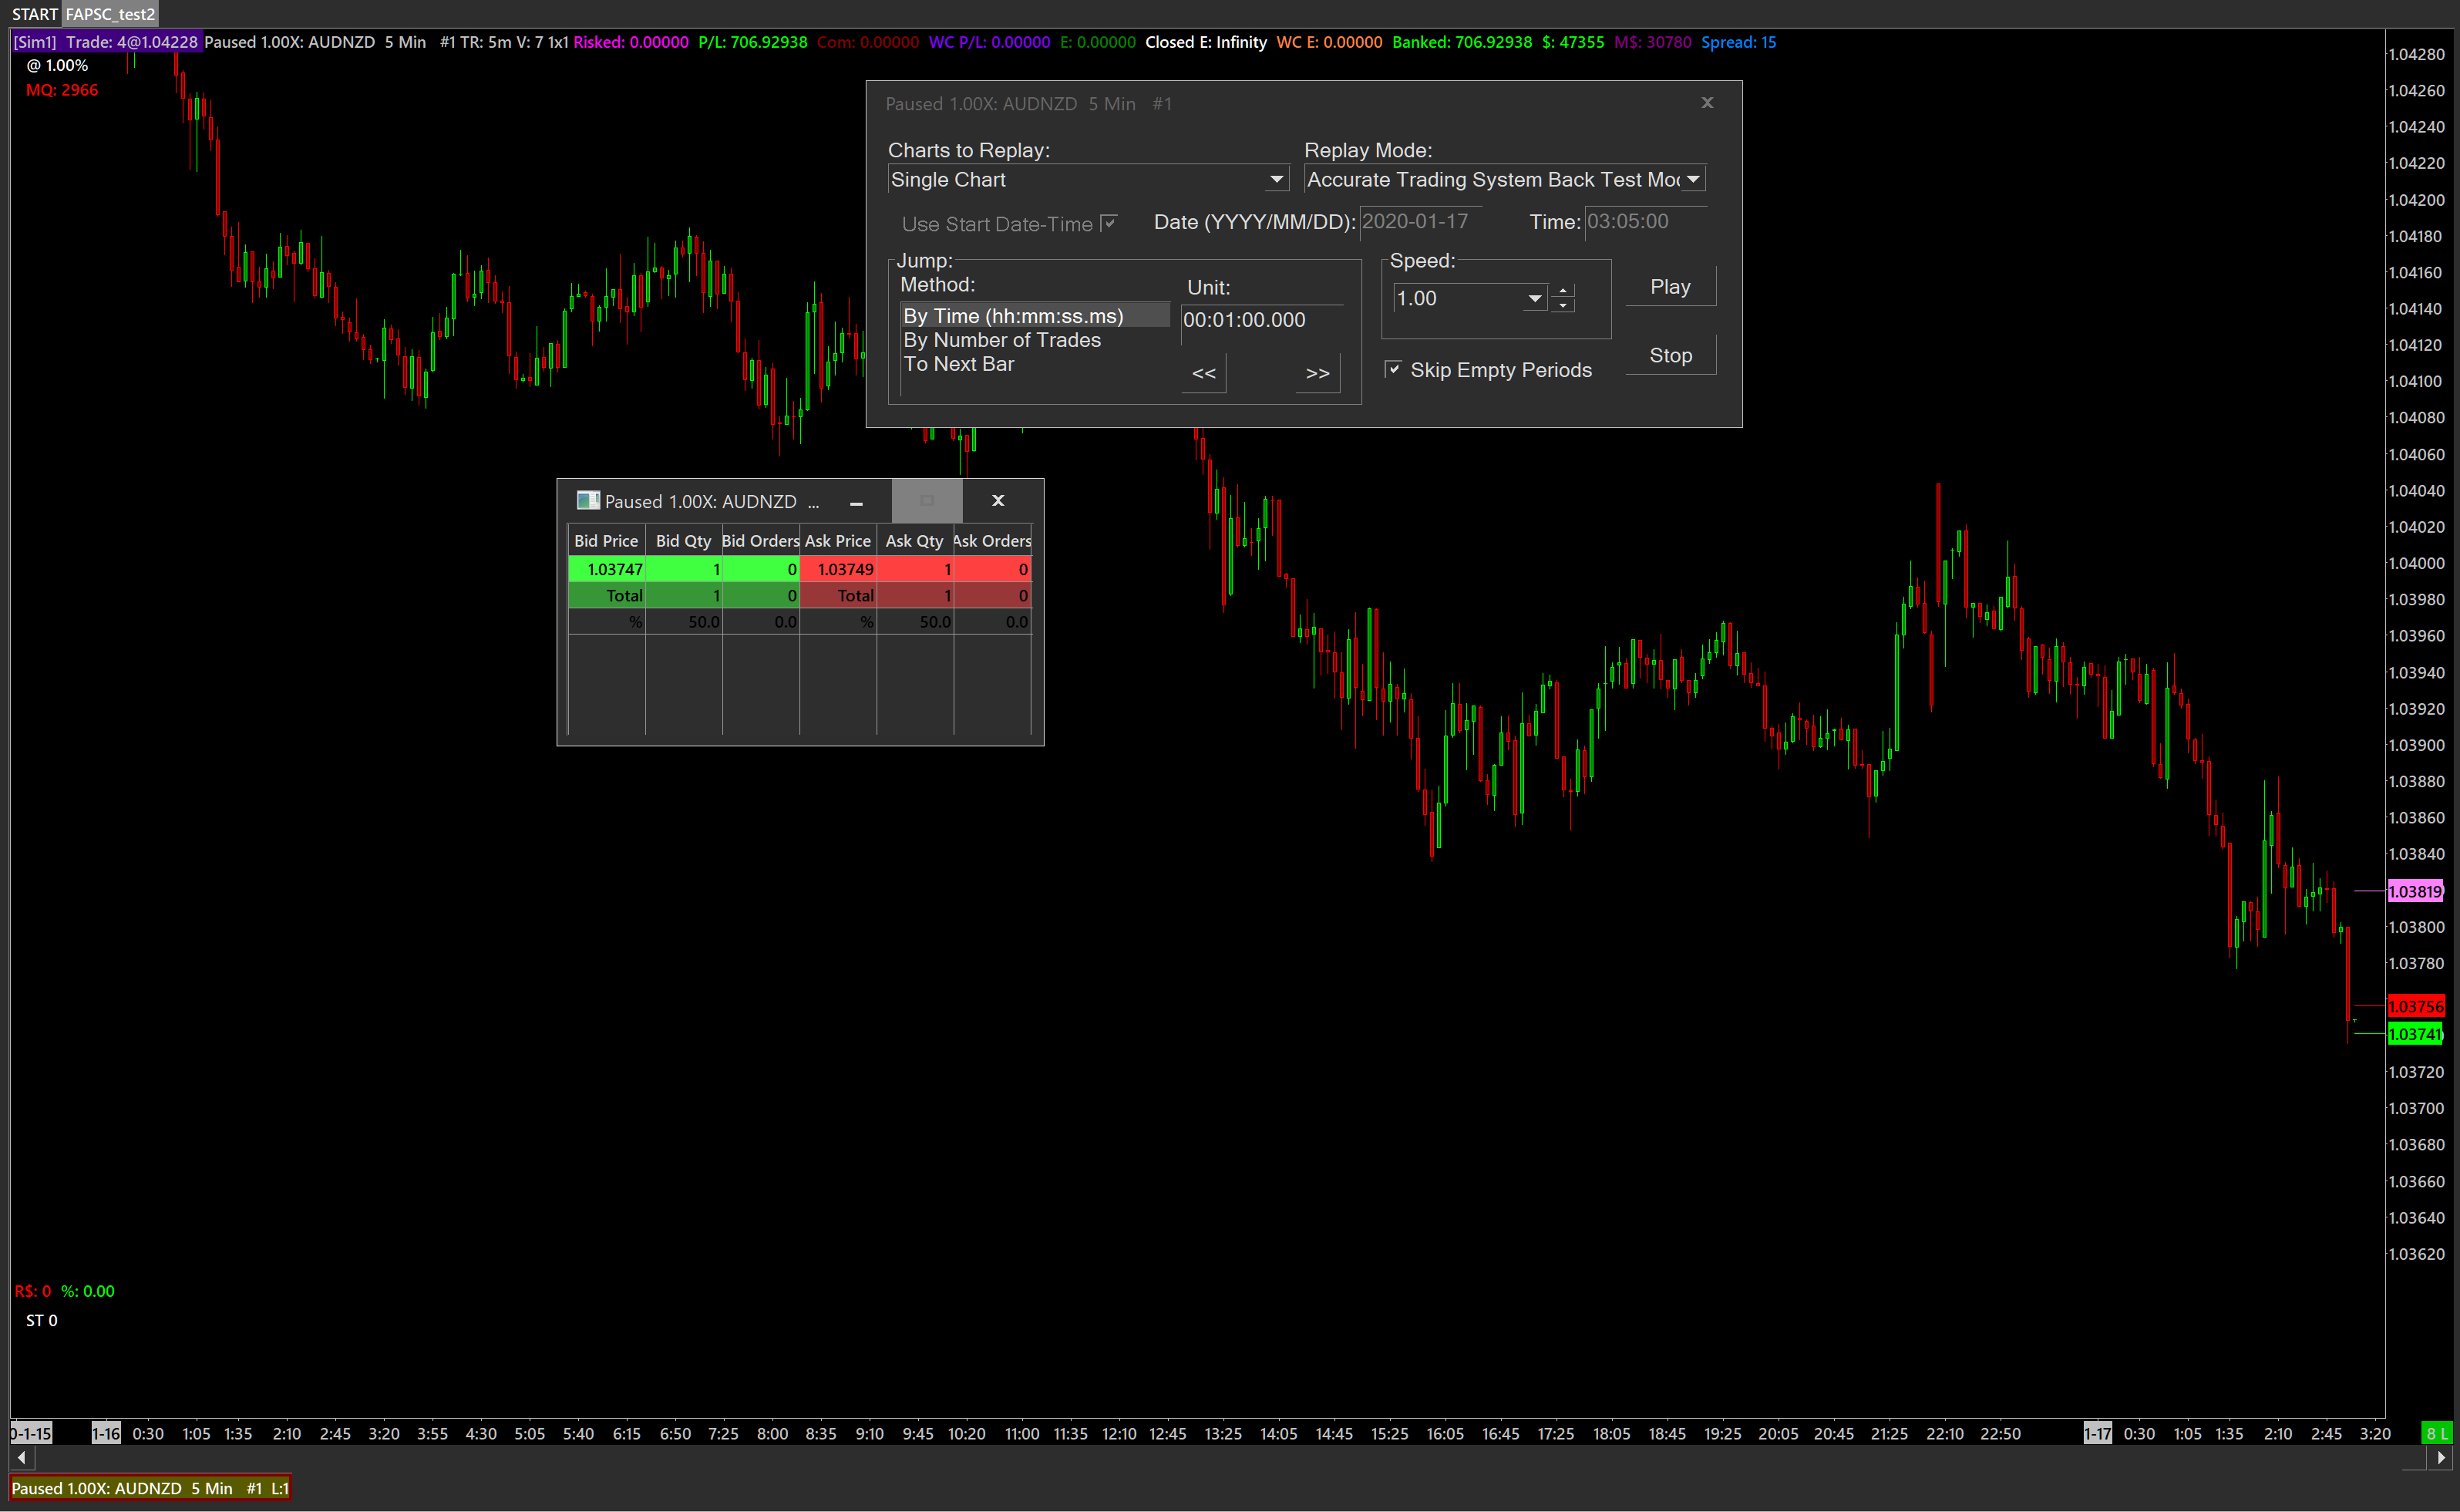Expand the Speed combo box
This screenshot has height=1512, width=2460.
[x=1534, y=298]
